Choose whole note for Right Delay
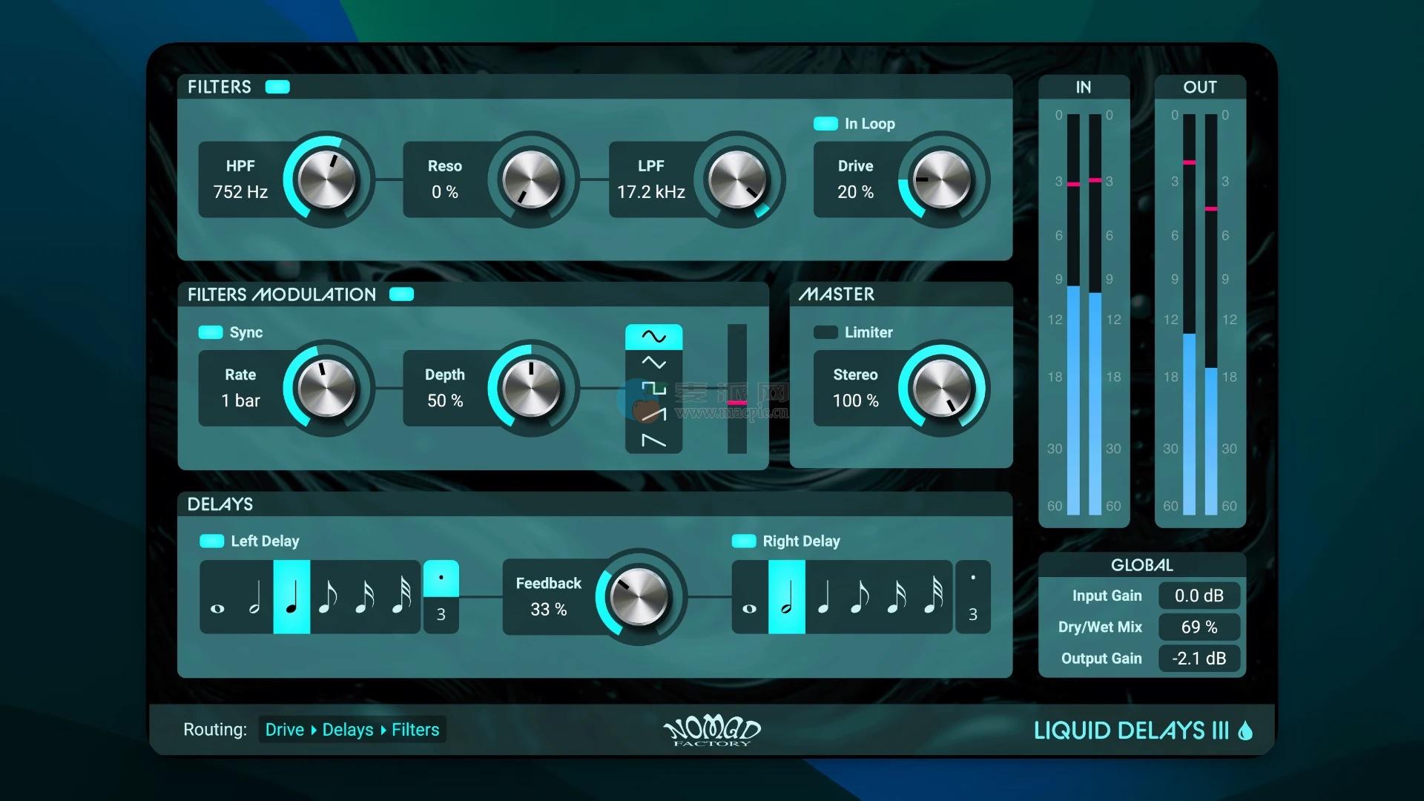 coord(750,597)
